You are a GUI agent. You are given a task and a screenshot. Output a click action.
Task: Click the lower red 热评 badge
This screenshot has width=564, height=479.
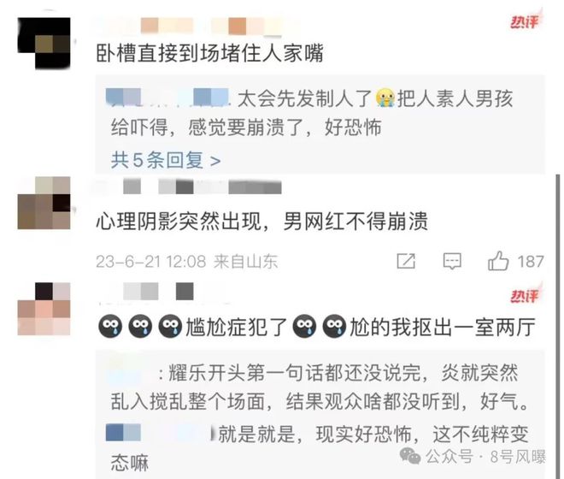[526, 296]
